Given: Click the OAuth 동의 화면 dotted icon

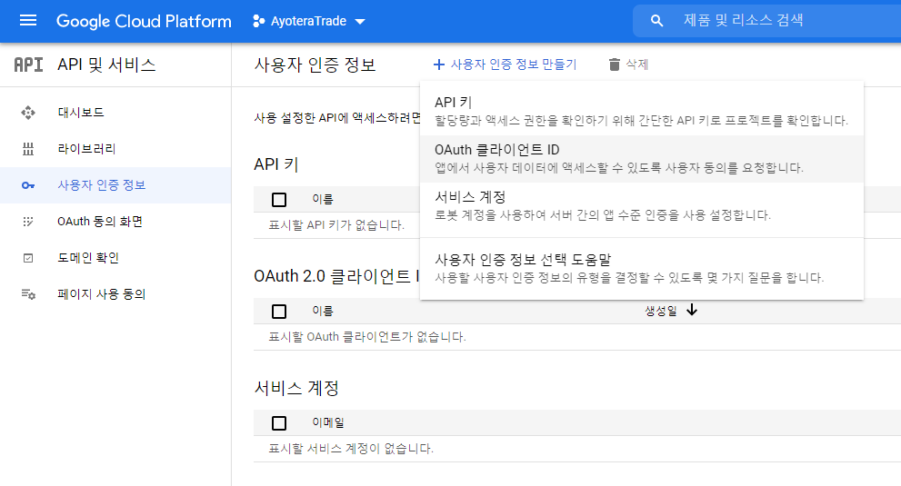Looking at the screenshot, I should point(28,221).
